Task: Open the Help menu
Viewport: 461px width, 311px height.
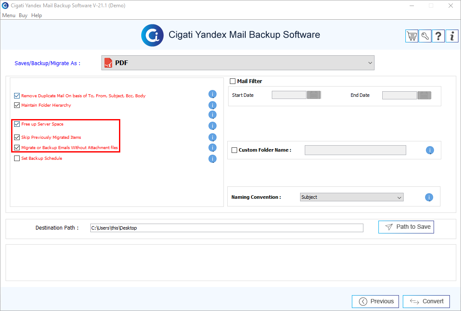Action: coord(36,15)
